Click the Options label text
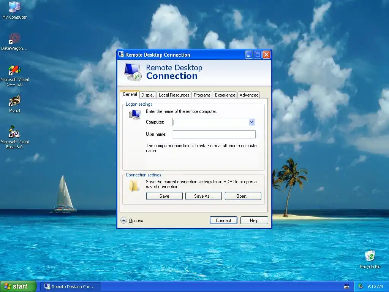Viewport: 389px width, 292px height. [x=136, y=220]
